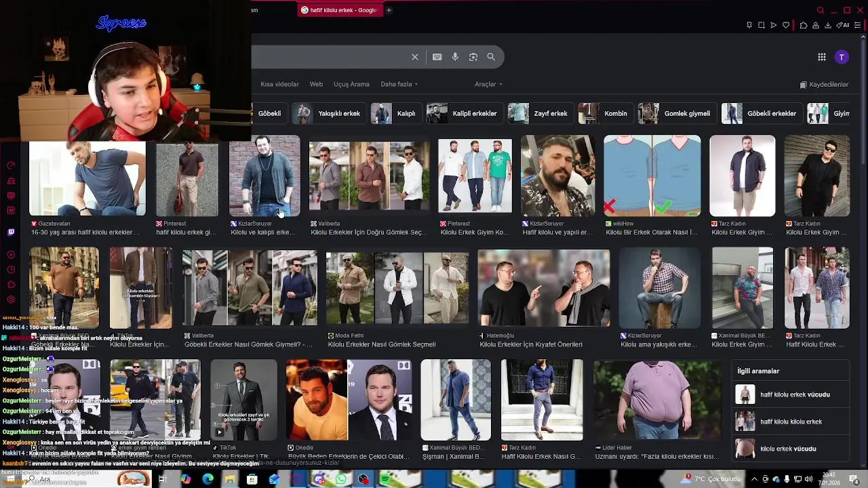Open weather widget '7°C Çok bulutlu'

711,479
